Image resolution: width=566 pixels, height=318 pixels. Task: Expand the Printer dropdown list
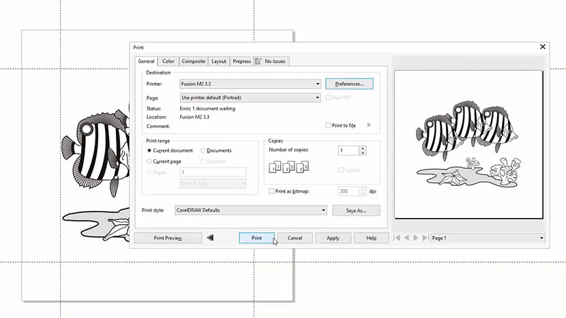(318, 84)
